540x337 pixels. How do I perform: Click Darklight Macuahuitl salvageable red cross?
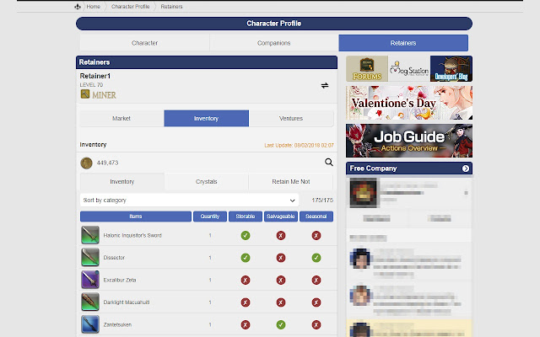point(281,302)
